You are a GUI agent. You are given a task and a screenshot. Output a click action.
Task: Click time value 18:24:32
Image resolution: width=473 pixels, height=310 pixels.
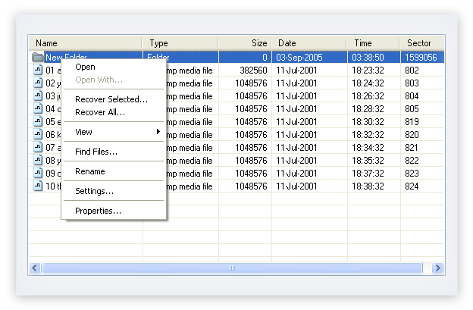(x=368, y=83)
